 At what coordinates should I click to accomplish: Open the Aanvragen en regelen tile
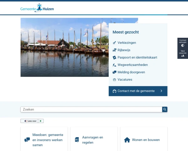(x=94, y=140)
